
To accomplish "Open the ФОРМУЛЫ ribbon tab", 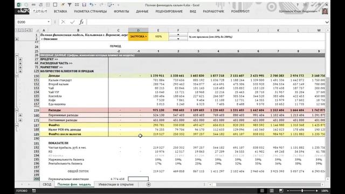I will pyautogui.click(x=121, y=11).
